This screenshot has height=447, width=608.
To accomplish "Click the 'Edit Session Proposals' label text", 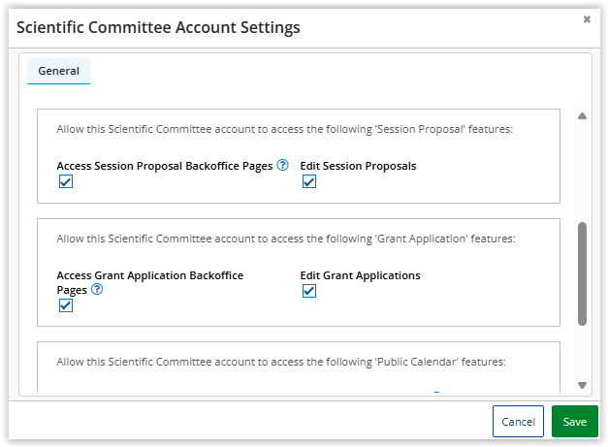I will (x=358, y=166).
